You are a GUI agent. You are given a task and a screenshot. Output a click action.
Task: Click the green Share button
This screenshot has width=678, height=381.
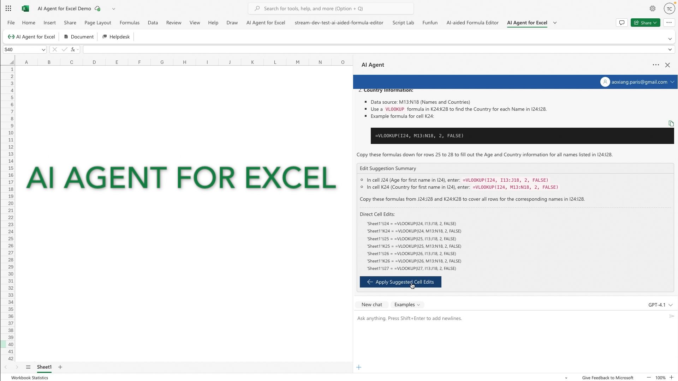pyautogui.click(x=646, y=23)
